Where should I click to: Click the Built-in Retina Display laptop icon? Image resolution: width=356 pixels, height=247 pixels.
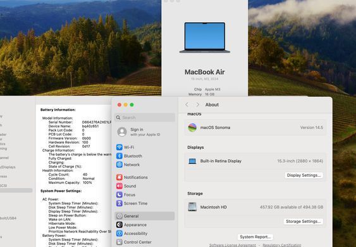[192, 161]
